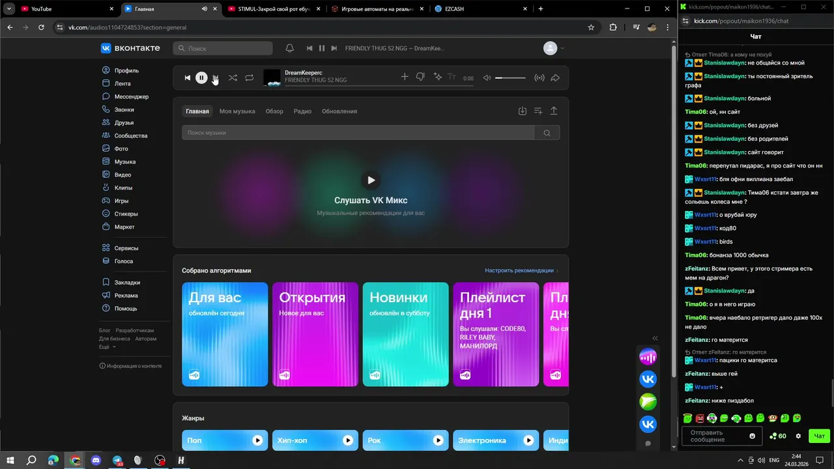Toggle broadcast music to status icon
Viewport: 834px width, 469px height.
(539, 78)
